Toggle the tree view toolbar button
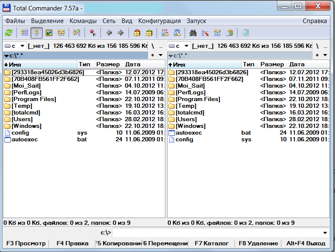 coord(61,33)
